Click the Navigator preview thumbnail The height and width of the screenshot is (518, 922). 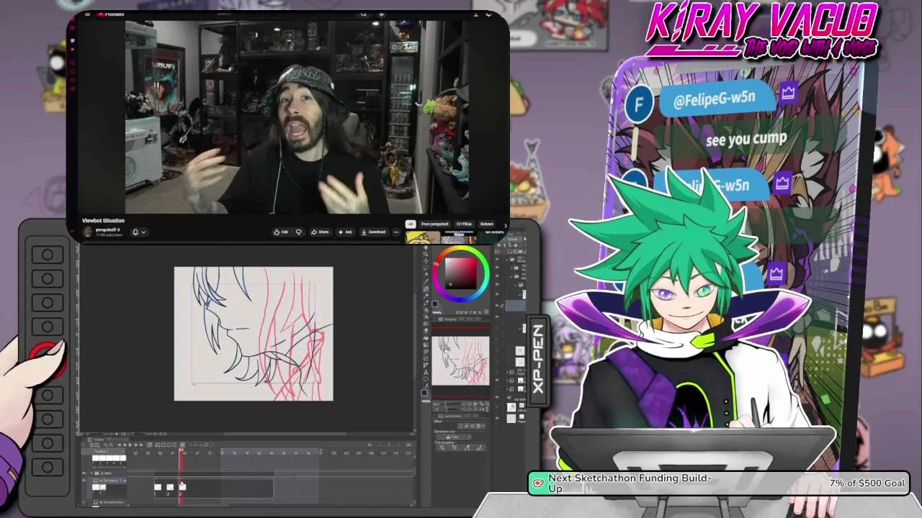pos(460,360)
